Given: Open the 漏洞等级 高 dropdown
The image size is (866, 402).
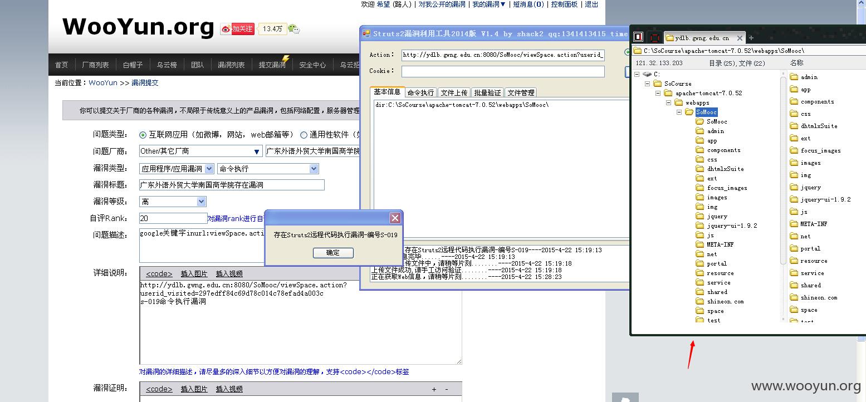Looking at the screenshot, I should (x=173, y=202).
